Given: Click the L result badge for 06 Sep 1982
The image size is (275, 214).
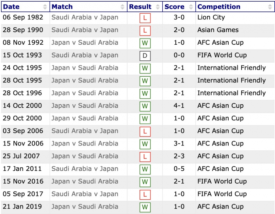Looking at the screenshot, I should pyautogui.click(x=145, y=18).
